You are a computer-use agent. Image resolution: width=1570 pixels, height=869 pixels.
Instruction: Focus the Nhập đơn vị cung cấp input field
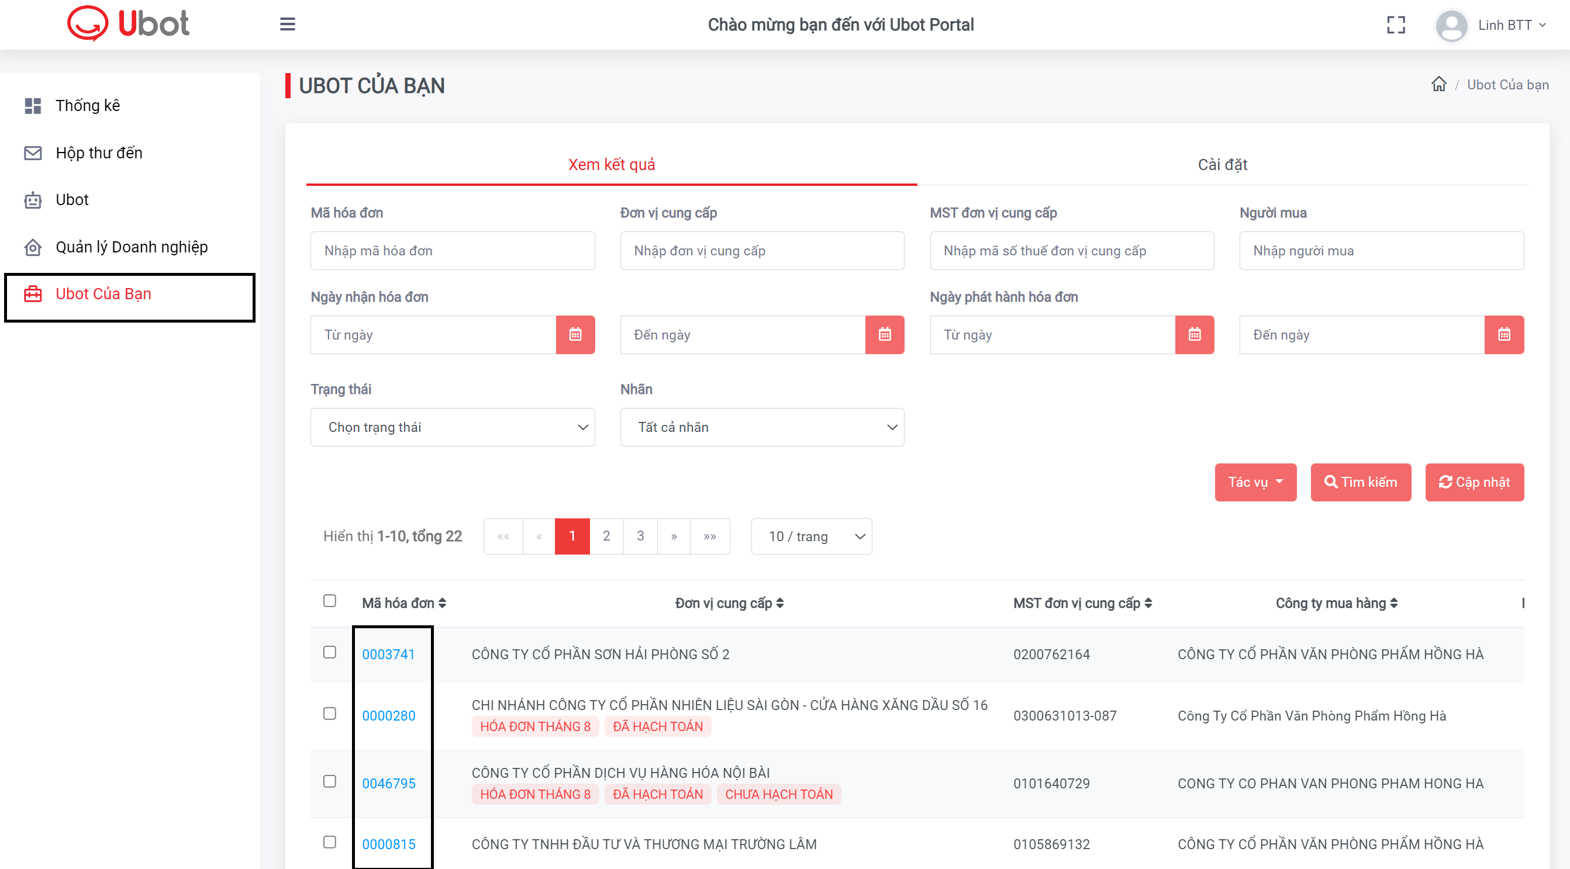(x=762, y=250)
